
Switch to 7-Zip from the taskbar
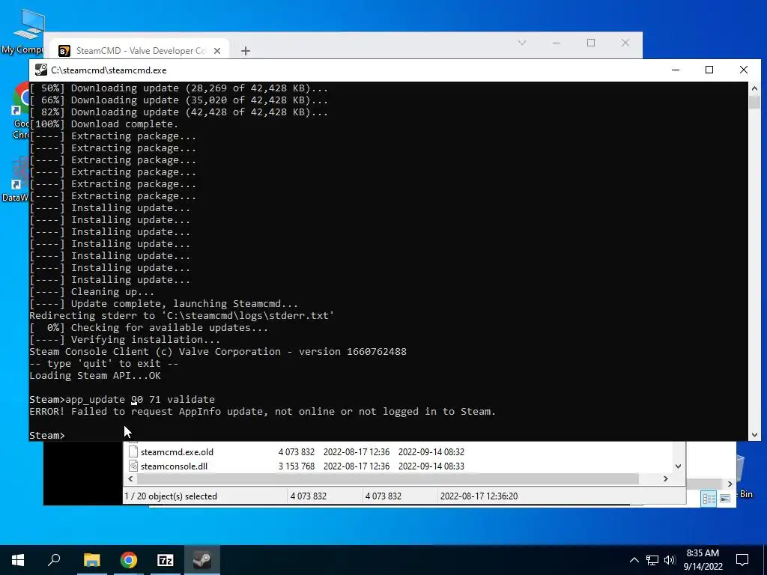(x=166, y=560)
